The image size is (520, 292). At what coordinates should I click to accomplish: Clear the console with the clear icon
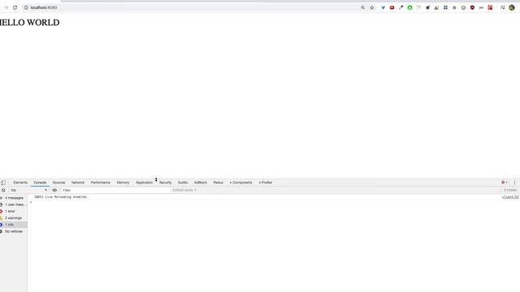3,191
